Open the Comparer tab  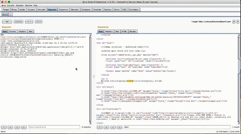[x=86, y=10]
